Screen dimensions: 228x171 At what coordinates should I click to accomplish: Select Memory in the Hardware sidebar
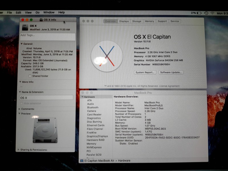(x=91, y=144)
